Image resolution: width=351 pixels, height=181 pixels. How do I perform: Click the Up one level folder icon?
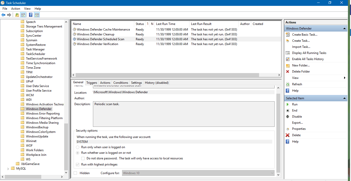point(17,15)
